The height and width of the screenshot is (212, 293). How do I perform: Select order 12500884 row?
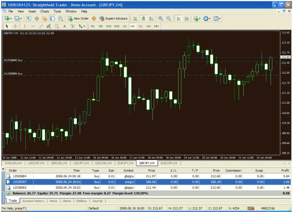[148, 176]
